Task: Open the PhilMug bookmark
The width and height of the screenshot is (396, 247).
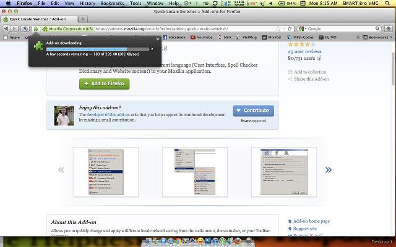Action: point(246,37)
